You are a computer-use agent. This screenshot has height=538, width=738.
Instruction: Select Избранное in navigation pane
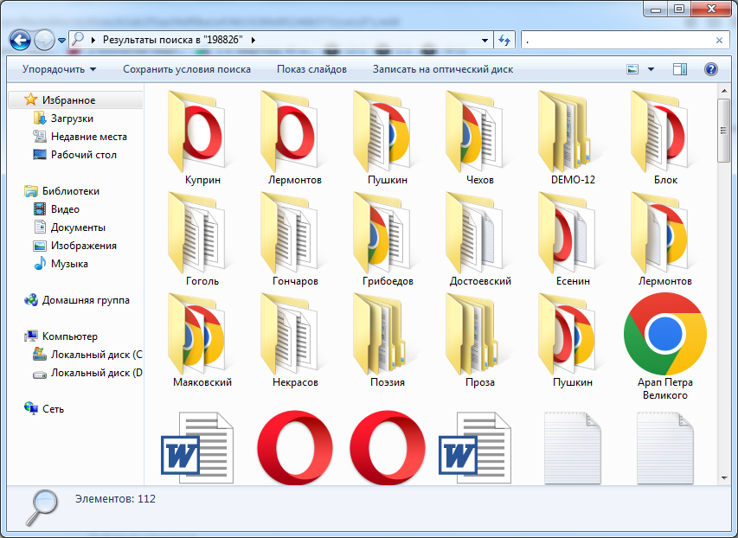pos(60,99)
